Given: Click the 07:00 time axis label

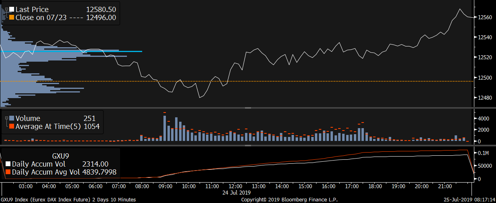Looking at the screenshot, I should [119, 186].
